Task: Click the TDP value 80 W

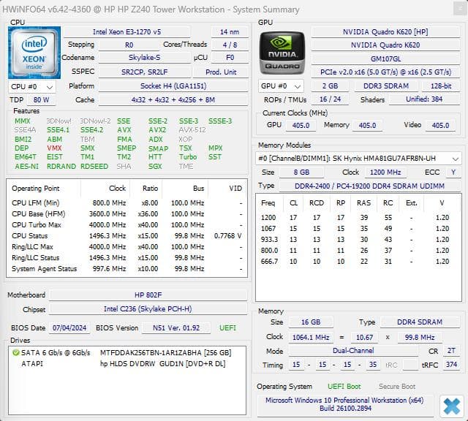Action: click(41, 100)
